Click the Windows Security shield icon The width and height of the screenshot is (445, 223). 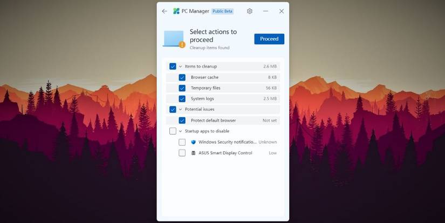click(193, 142)
